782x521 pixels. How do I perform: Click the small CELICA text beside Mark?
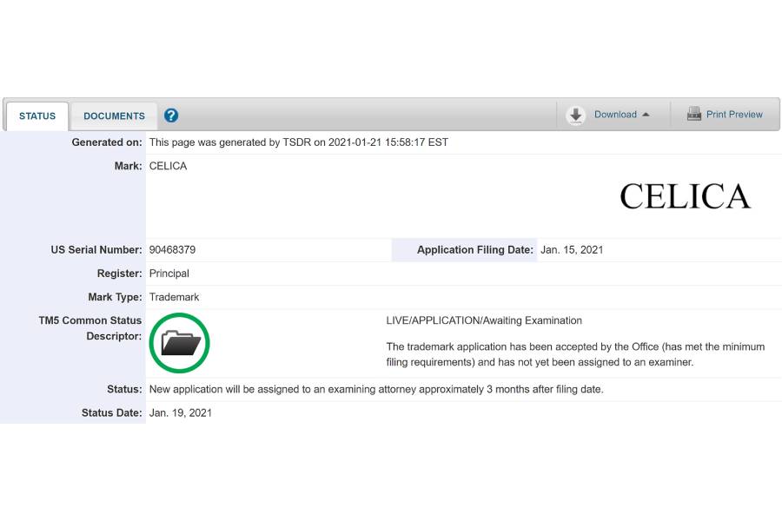(x=168, y=166)
